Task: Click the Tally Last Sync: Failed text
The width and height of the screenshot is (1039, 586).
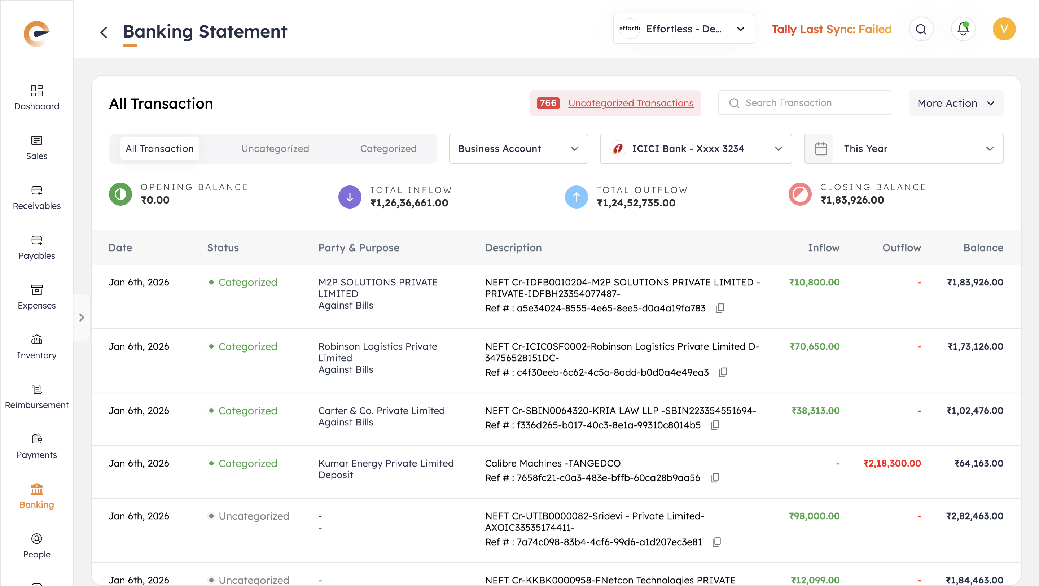Action: tap(831, 29)
